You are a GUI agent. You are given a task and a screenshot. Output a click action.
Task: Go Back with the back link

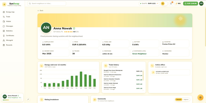tap(40, 10)
